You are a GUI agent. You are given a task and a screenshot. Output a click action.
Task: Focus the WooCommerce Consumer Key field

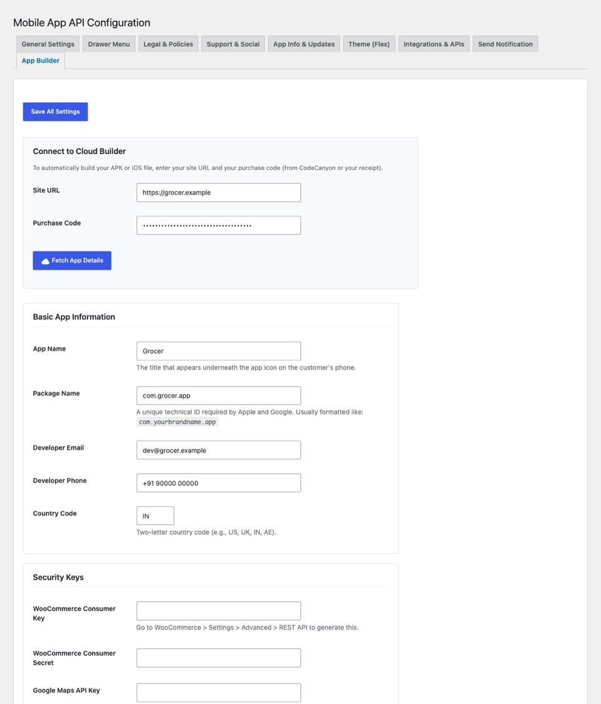point(219,611)
